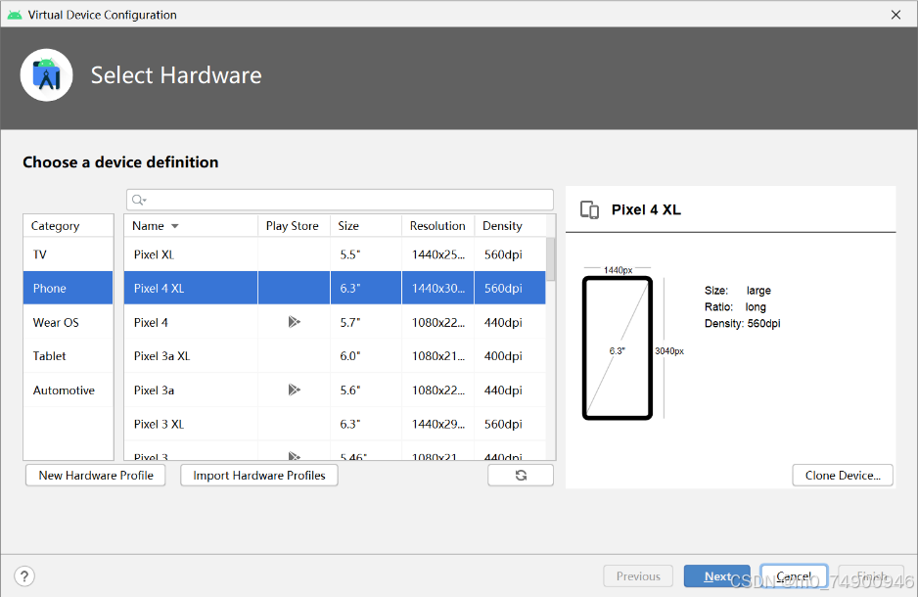Select the Tablet category

click(68, 356)
